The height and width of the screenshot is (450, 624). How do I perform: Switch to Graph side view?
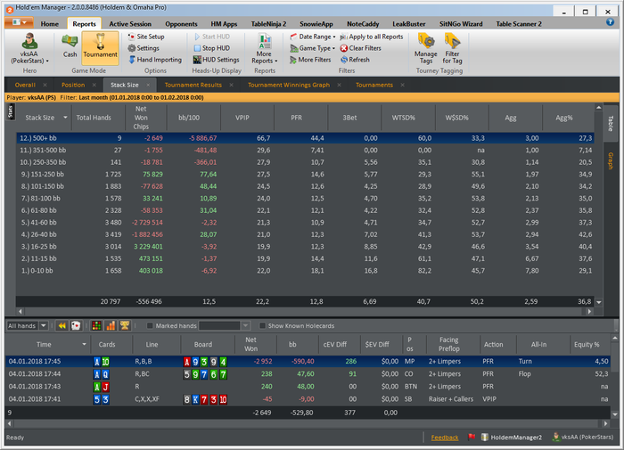(611, 161)
